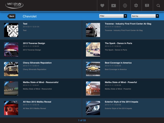Image resolution: width=164 pixels, height=123 pixels.
Task: Click the Midtown Motors logo
Action: coord(14,5)
